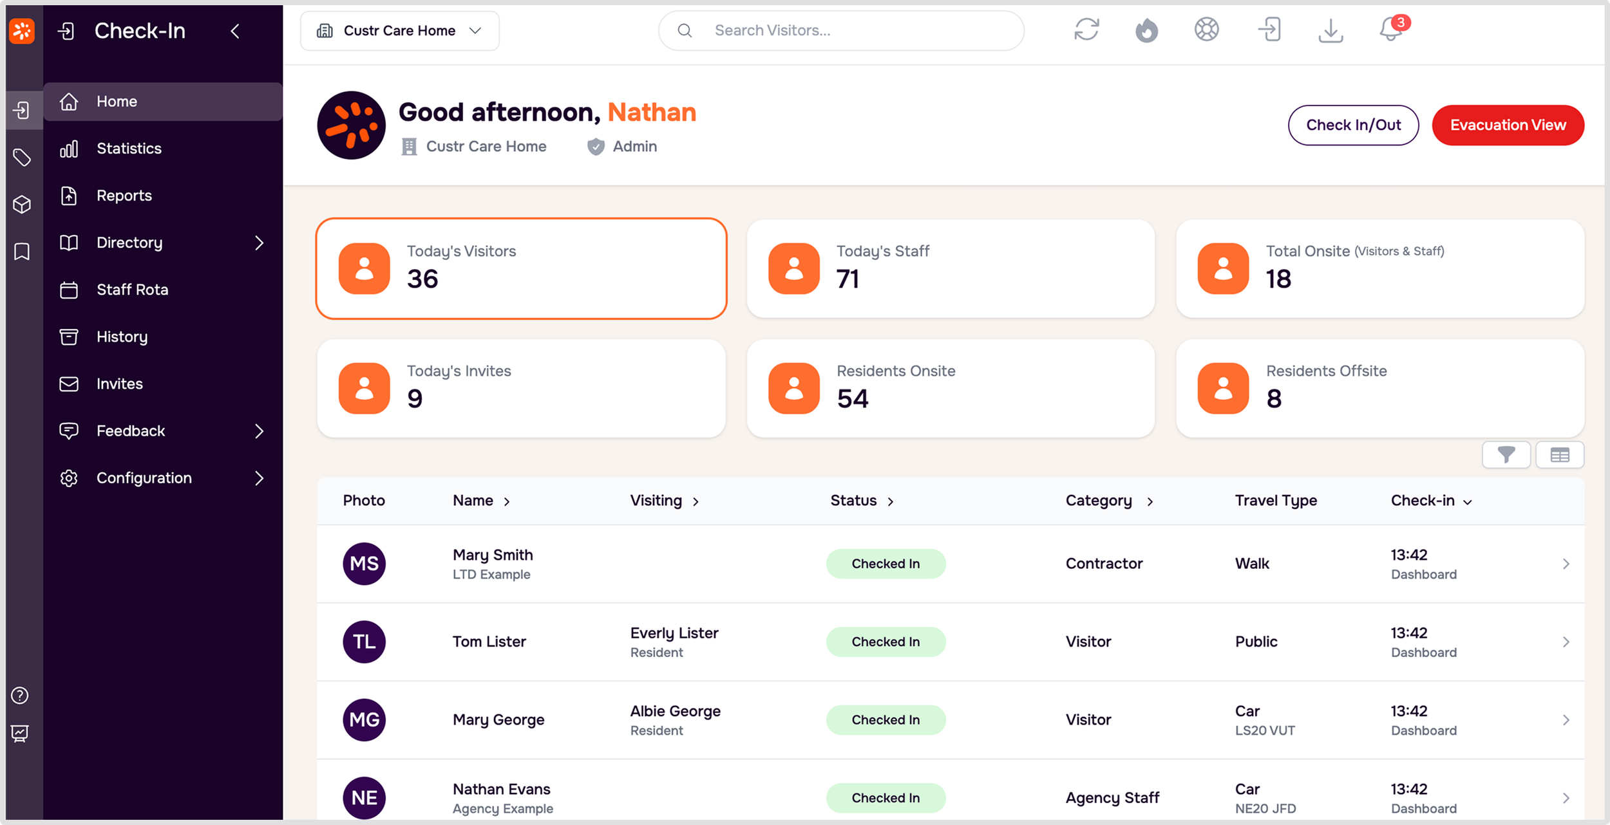Click the bookmark icon in the narrow rail

(22, 252)
